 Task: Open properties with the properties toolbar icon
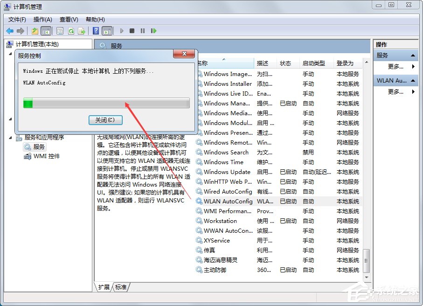coord(60,30)
